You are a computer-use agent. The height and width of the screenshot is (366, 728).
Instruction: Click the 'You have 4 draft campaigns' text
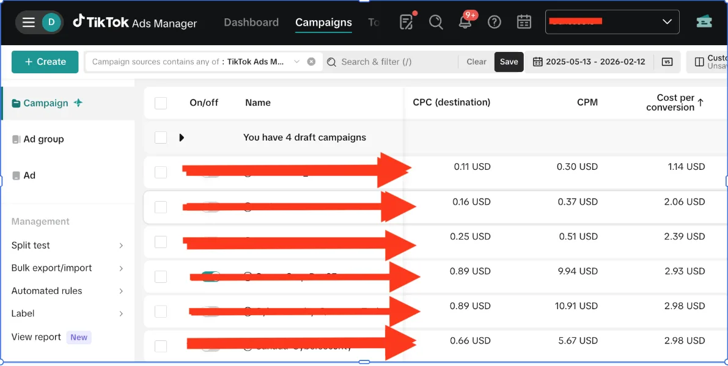click(x=304, y=137)
